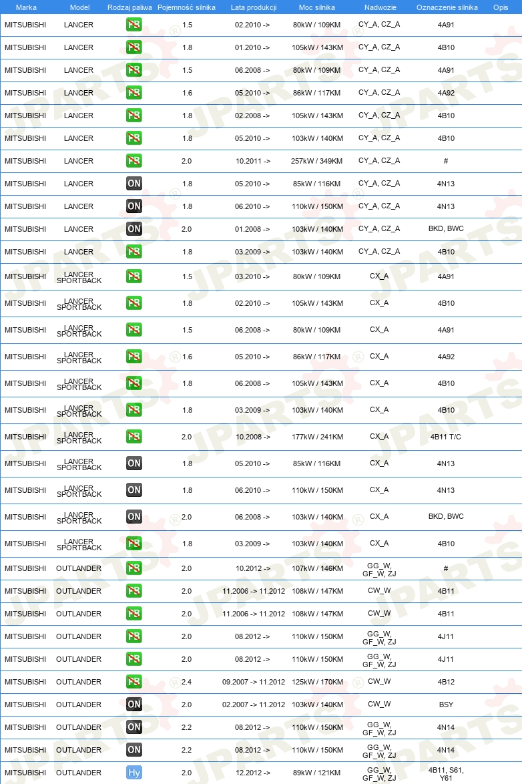The image size is (522, 784).
Task: Select ON diesel icon in Outlander BSY row
Action: click(134, 705)
